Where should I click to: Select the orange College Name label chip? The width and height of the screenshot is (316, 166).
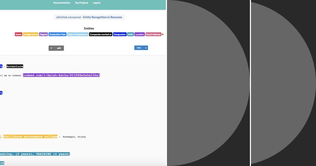coord(30,34)
